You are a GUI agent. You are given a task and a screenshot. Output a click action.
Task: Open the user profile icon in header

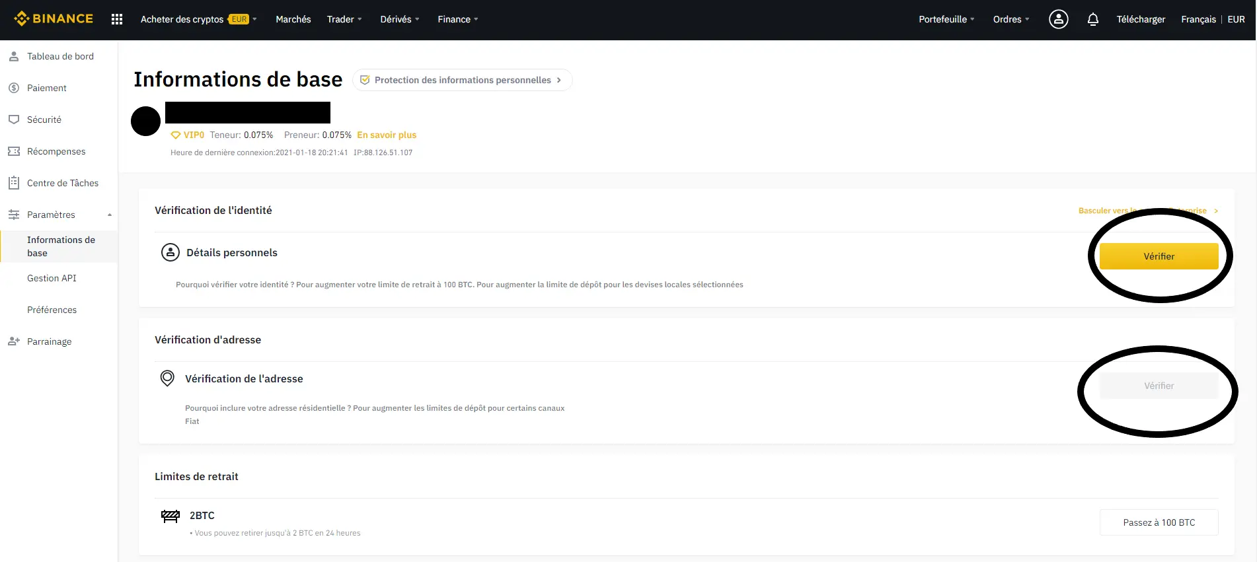click(x=1058, y=19)
